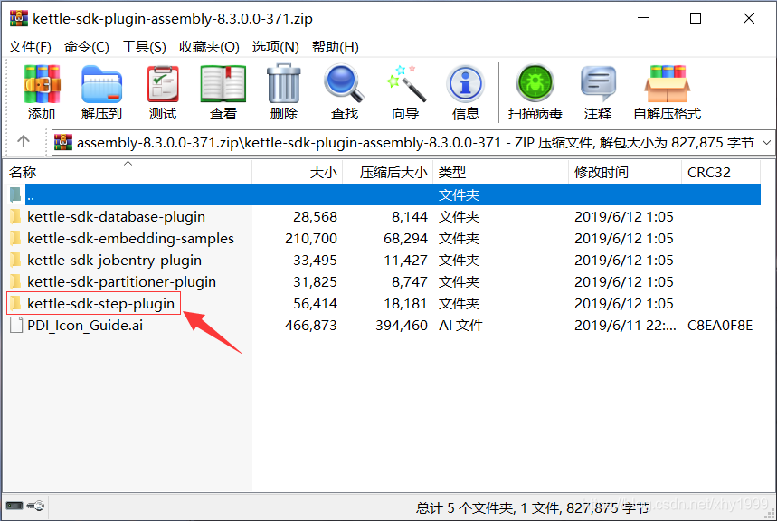Click the 'AI 文件' type cell
The image size is (777, 521).
pyautogui.click(x=460, y=326)
